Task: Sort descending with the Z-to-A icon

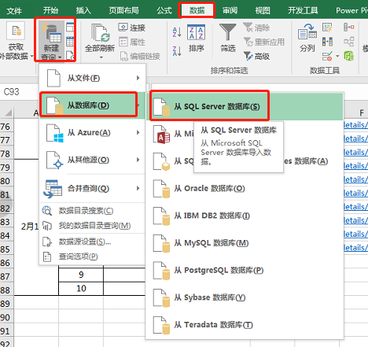Action: (177, 51)
